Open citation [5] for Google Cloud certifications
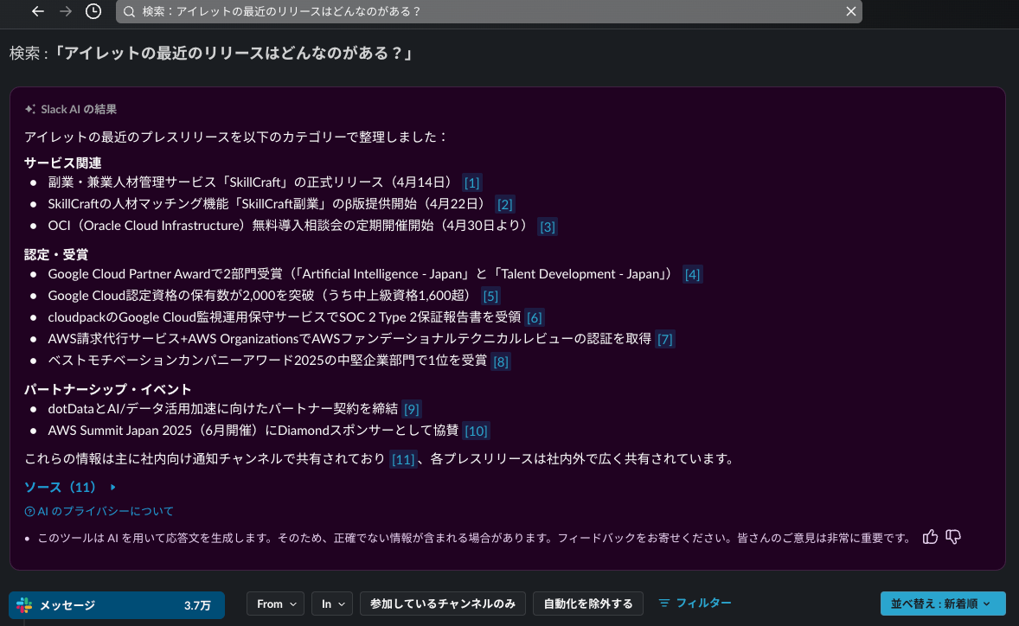Screen dimensions: 1019x626 click(490, 296)
